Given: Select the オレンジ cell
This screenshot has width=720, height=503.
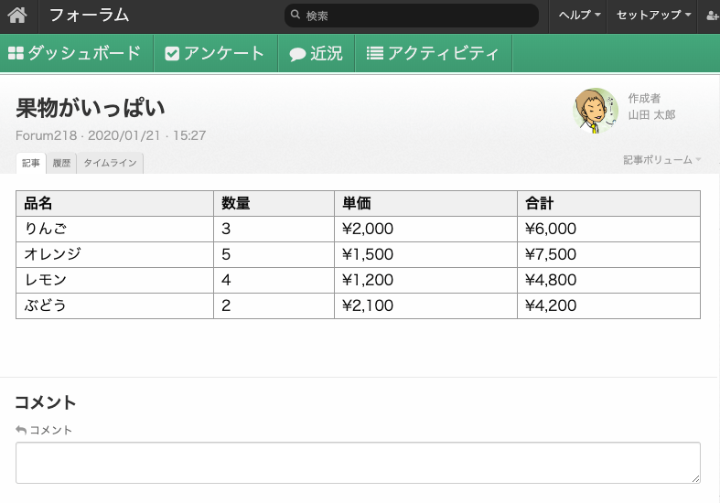Looking at the screenshot, I should coord(114,255).
